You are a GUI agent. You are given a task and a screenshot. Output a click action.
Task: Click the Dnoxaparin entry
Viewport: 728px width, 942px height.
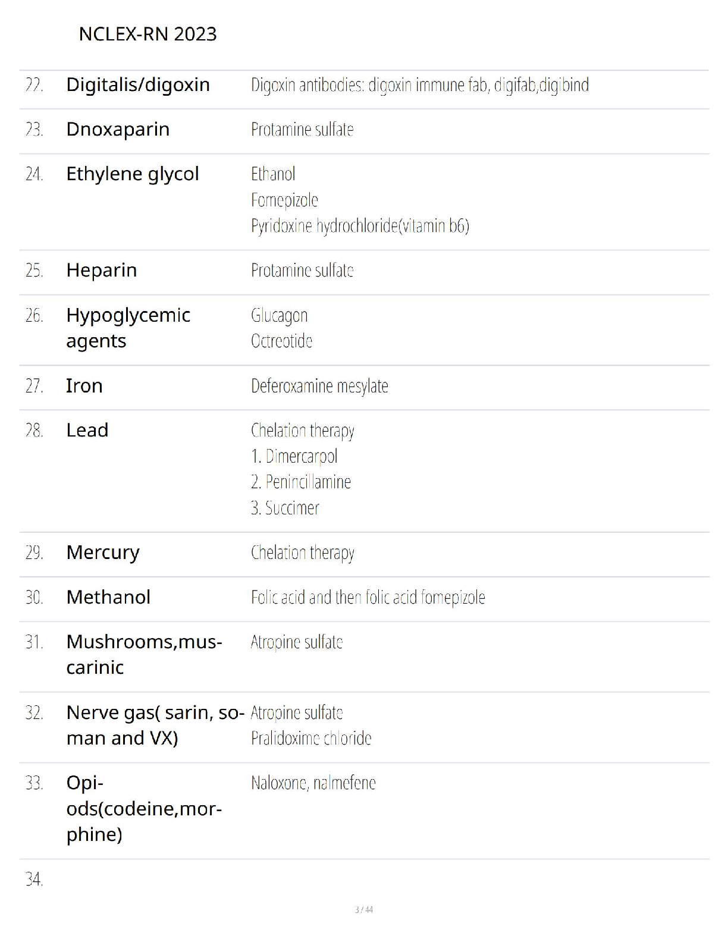pos(118,129)
